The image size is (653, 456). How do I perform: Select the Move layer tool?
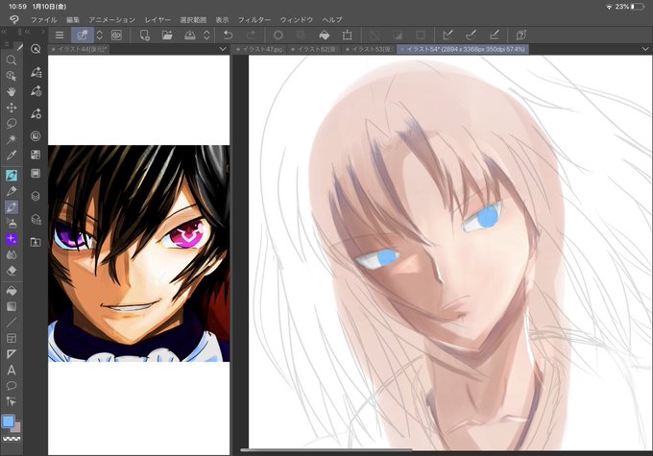coord(12,108)
